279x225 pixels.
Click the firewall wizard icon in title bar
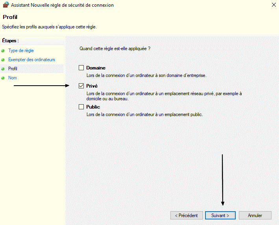pos(6,5)
